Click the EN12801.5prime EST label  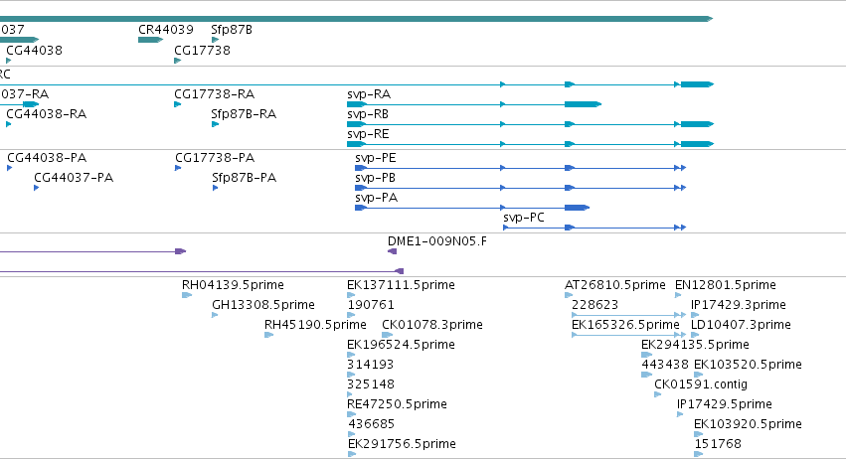pyautogui.click(x=726, y=285)
